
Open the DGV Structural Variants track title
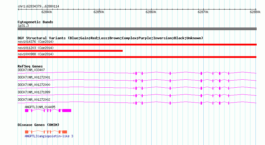(x=110, y=38)
